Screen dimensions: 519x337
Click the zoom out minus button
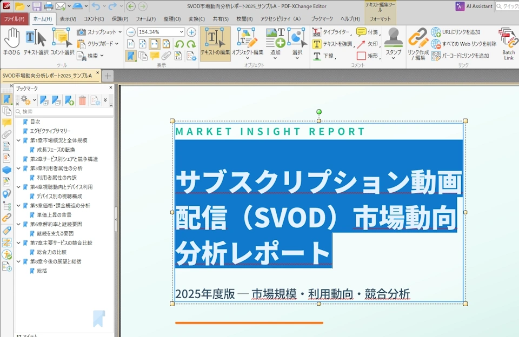click(x=131, y=32)
